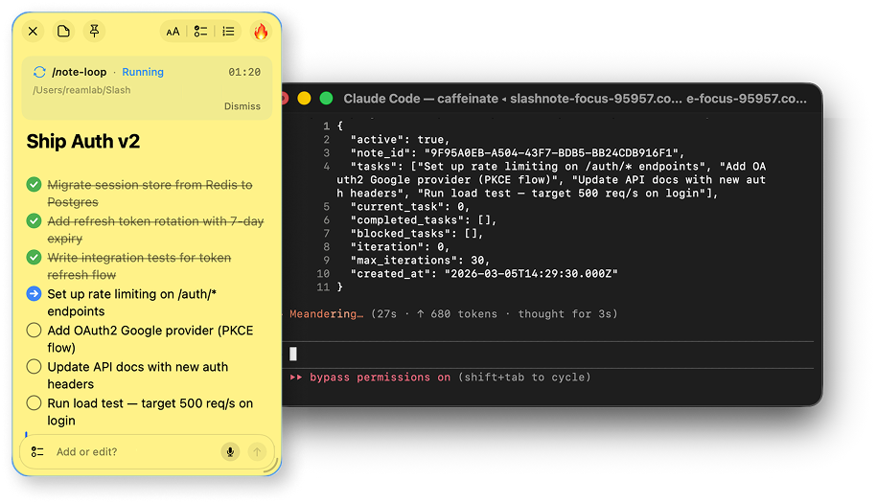Click the Add OAuth2 Google provider text
The height and width of the screenshot is (504, 877).
[150, 338]
